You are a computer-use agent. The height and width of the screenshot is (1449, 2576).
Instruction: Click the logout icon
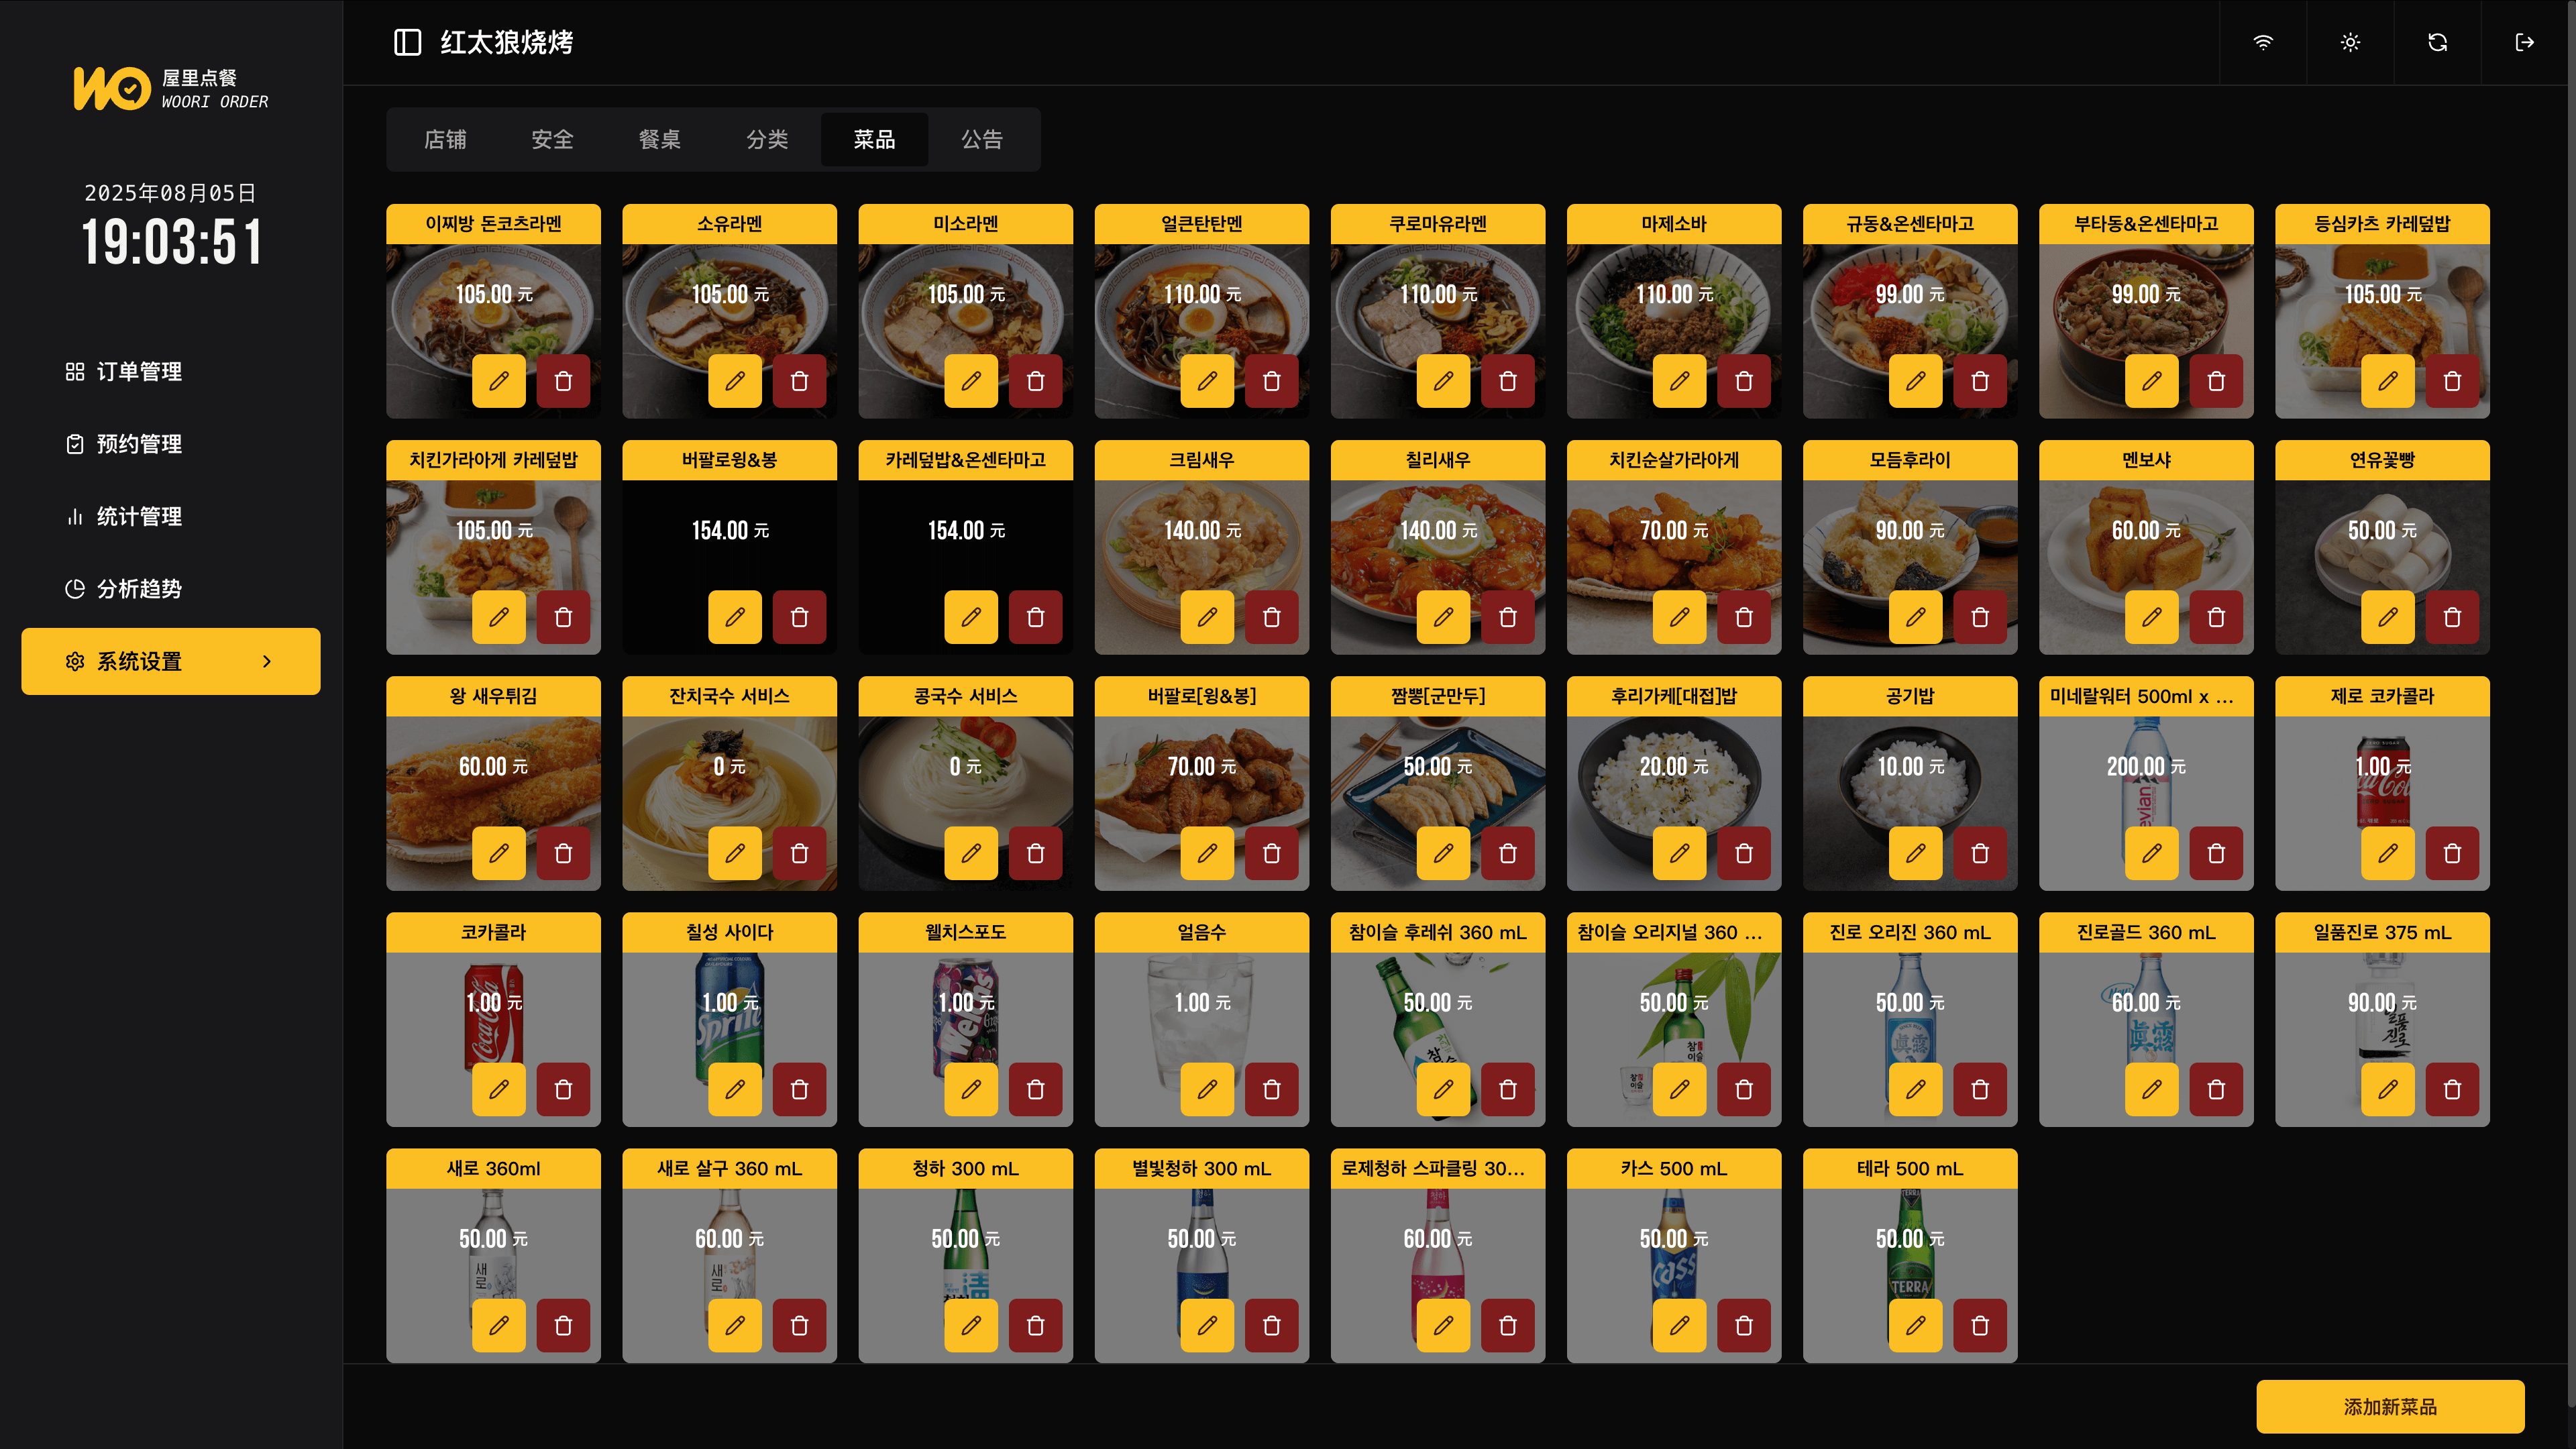pyautogui.click(x=2525, y=42)
